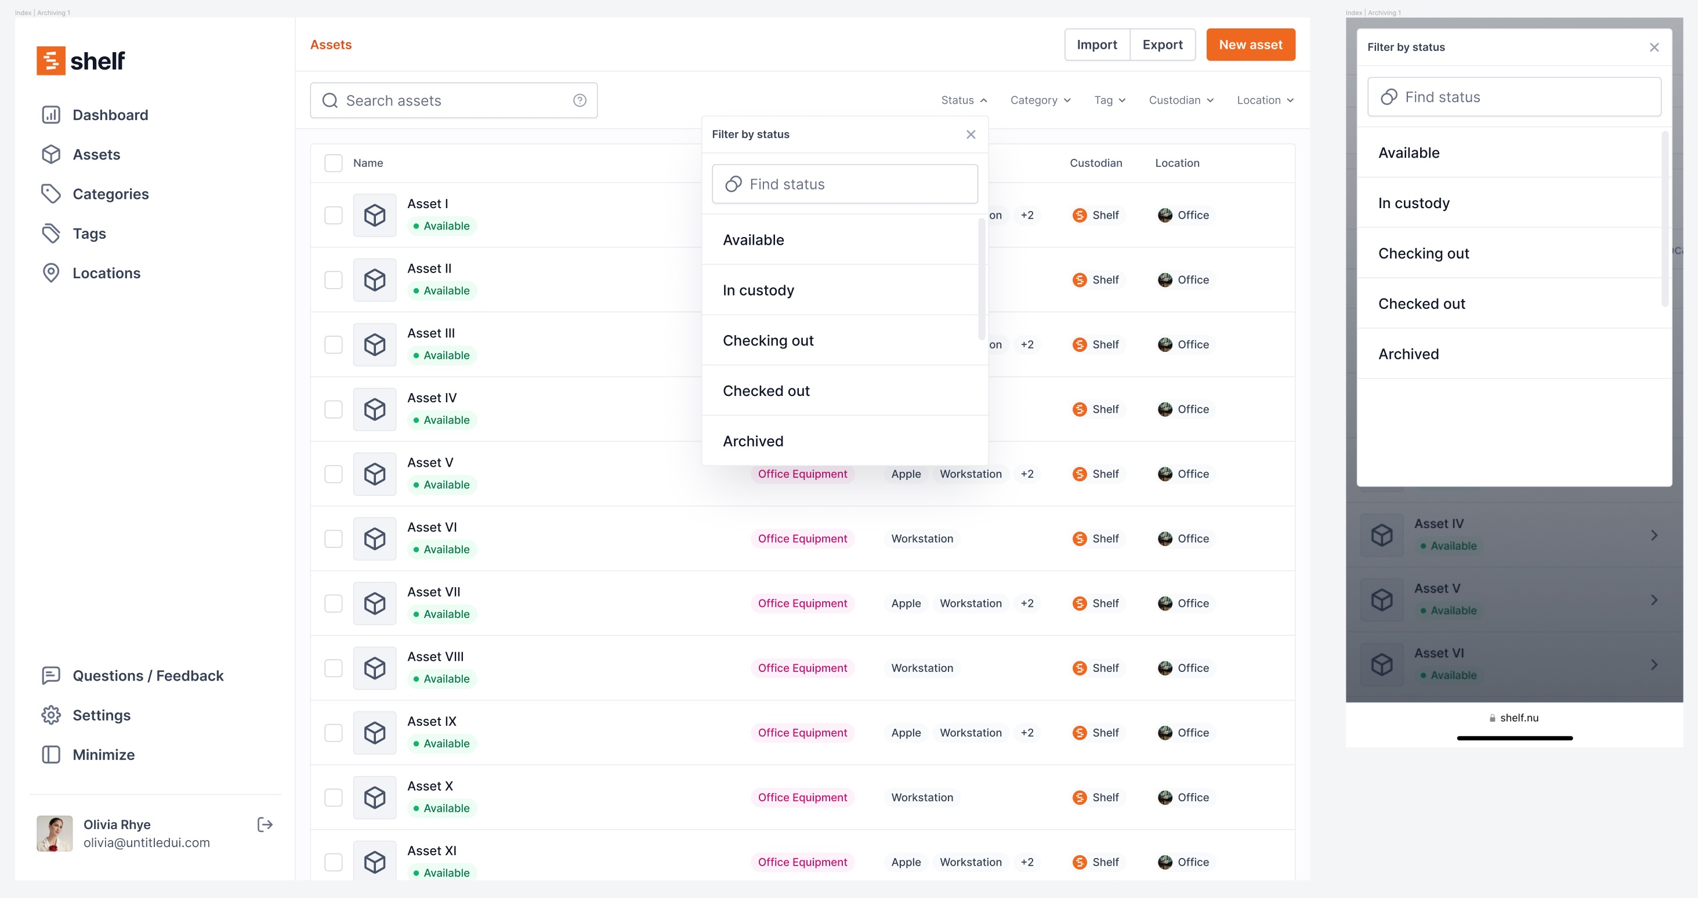Click the Settings gear icon
Image resolution: width=1698 pixels, height=898 pixels.
[x=52, y=715]
